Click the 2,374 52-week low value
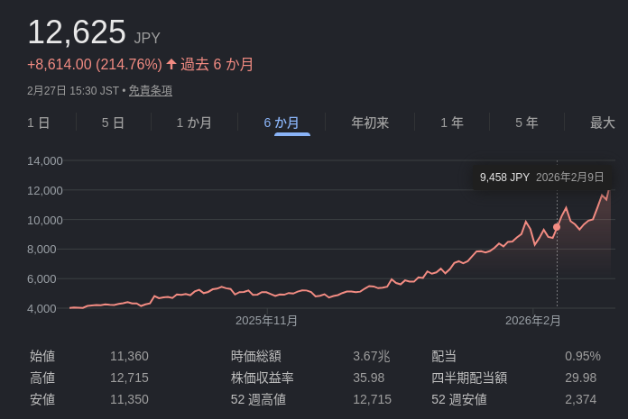The image size is (628, 419). click(x=581, y=399)
